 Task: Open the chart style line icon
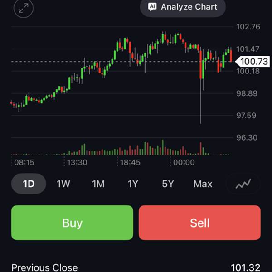coord(243,184)
